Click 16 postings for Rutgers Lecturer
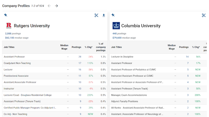 click(x=80, y=69)
